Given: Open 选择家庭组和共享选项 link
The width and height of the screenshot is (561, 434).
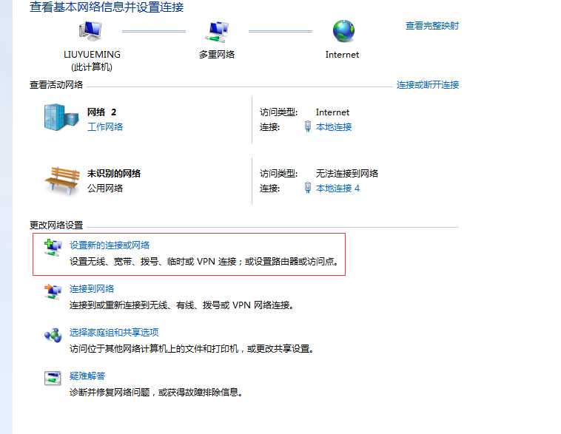Looking at the screenshot, I should point(114,332).
